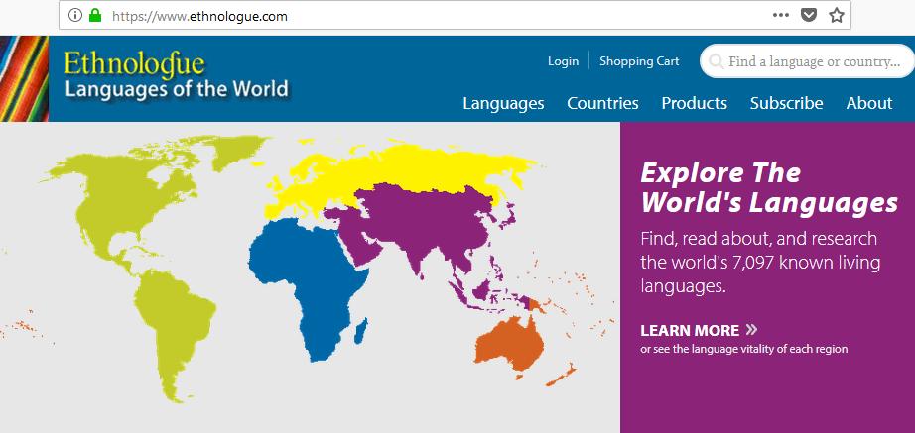
Task: Open the Languages menu
Action: point(503,104)
